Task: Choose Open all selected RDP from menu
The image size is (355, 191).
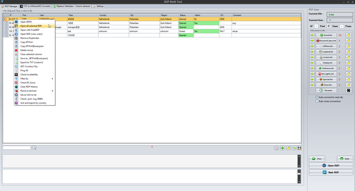Action: (x=31, y=26)
